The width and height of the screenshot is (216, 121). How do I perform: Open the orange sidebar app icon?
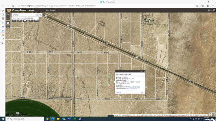click(3, 35)
